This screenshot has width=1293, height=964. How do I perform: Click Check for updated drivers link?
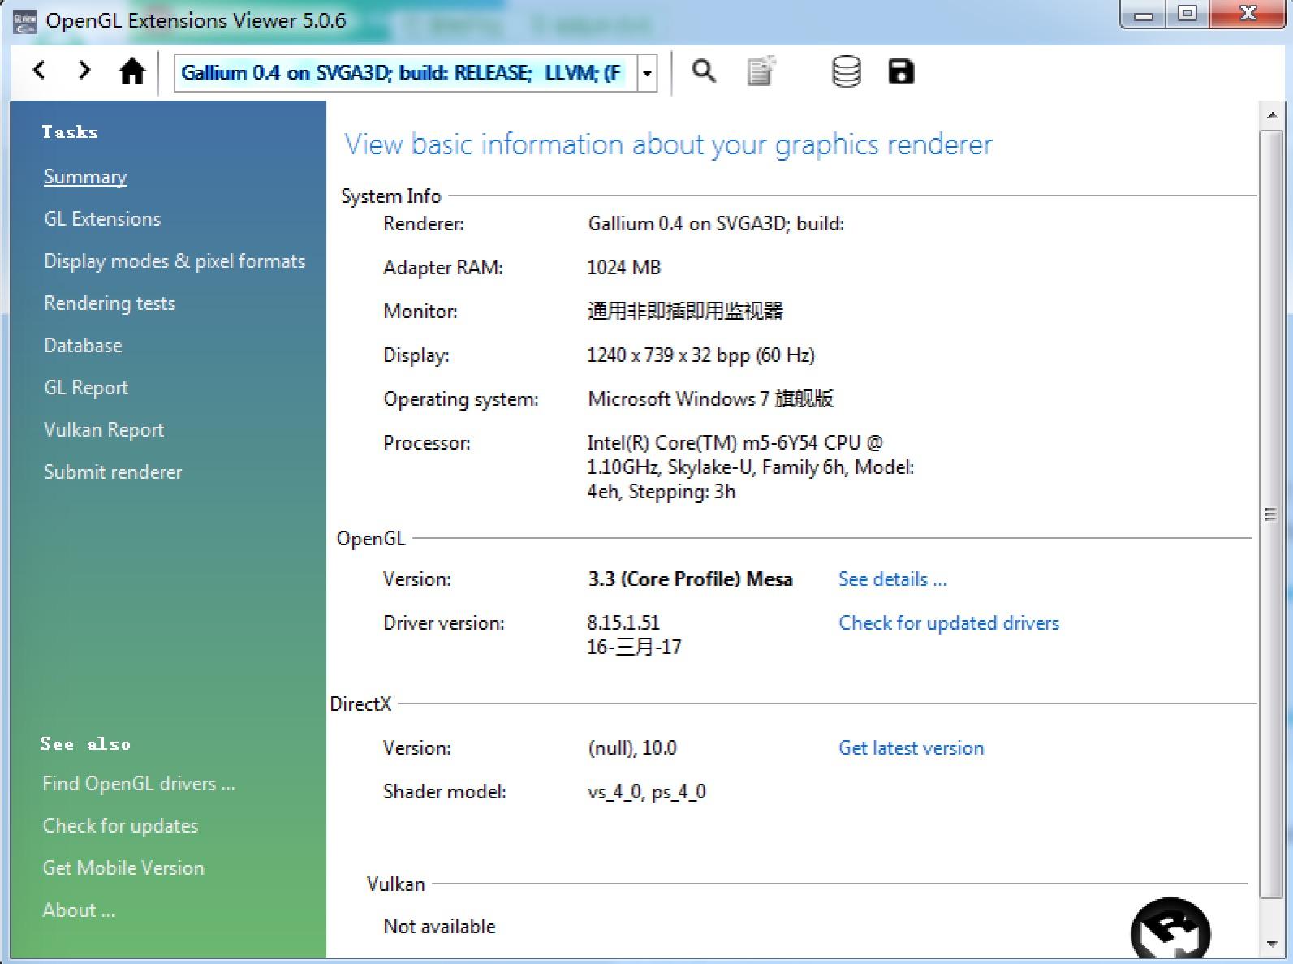(x=949, y=623)
